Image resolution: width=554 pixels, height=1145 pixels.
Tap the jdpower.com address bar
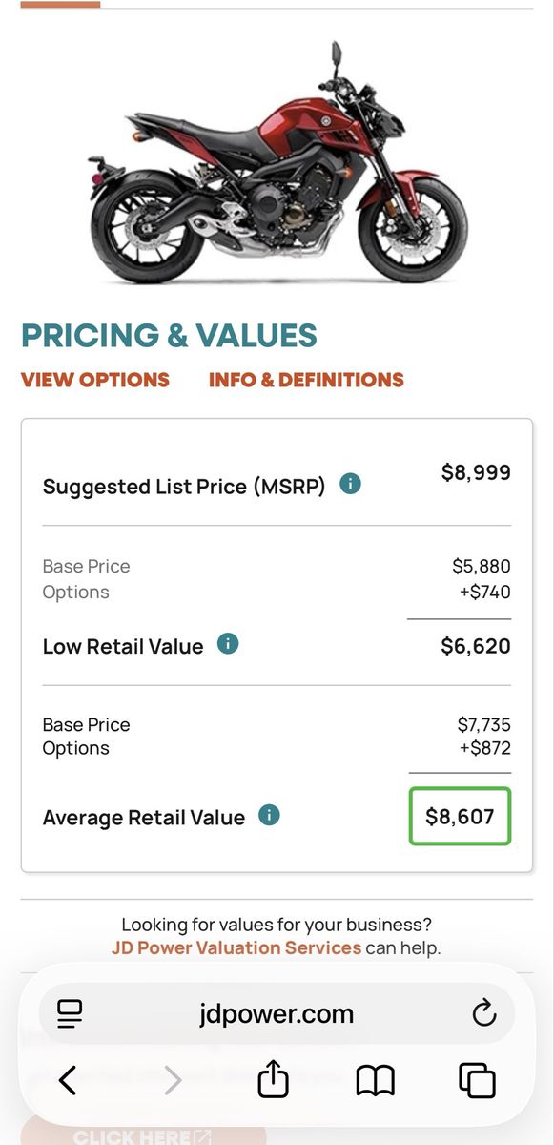277,1013
